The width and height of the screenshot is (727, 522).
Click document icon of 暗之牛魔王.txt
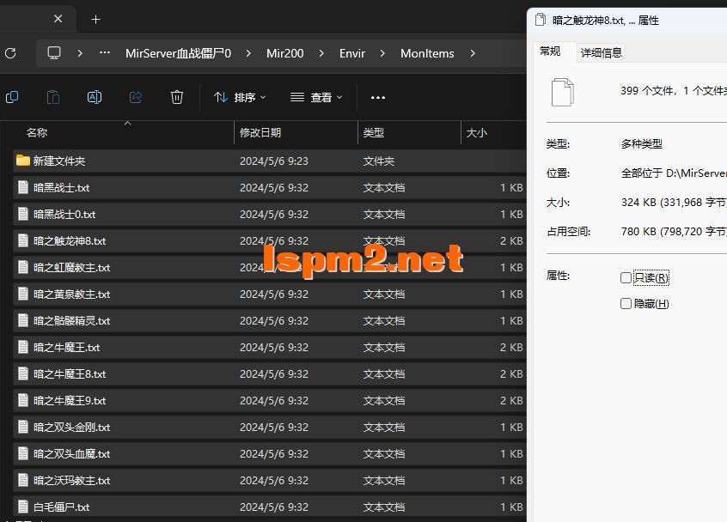[22, 347]
